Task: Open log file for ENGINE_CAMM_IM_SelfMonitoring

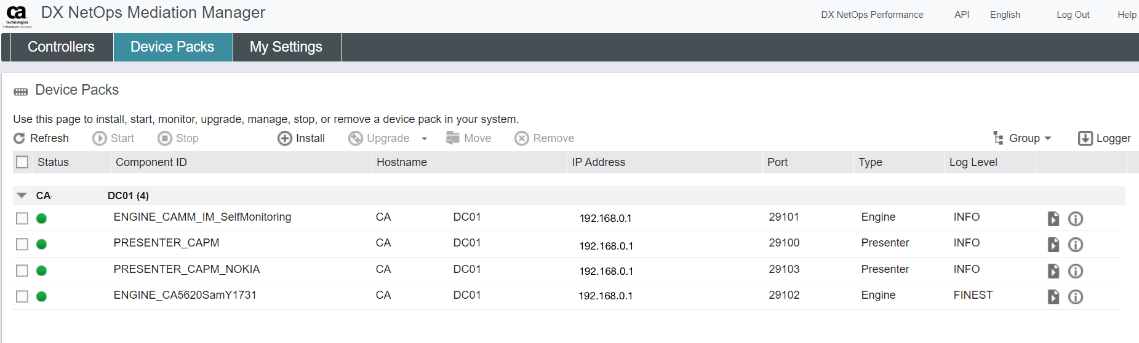Action: click(1053, 219)
